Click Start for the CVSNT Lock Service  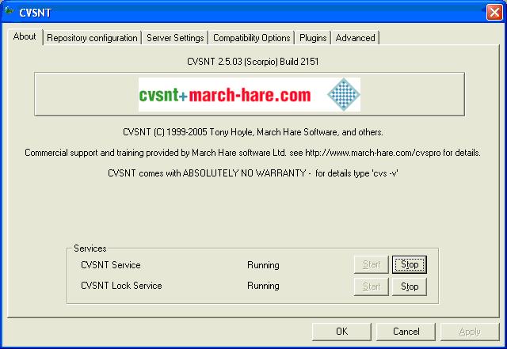tap(372, 286)
